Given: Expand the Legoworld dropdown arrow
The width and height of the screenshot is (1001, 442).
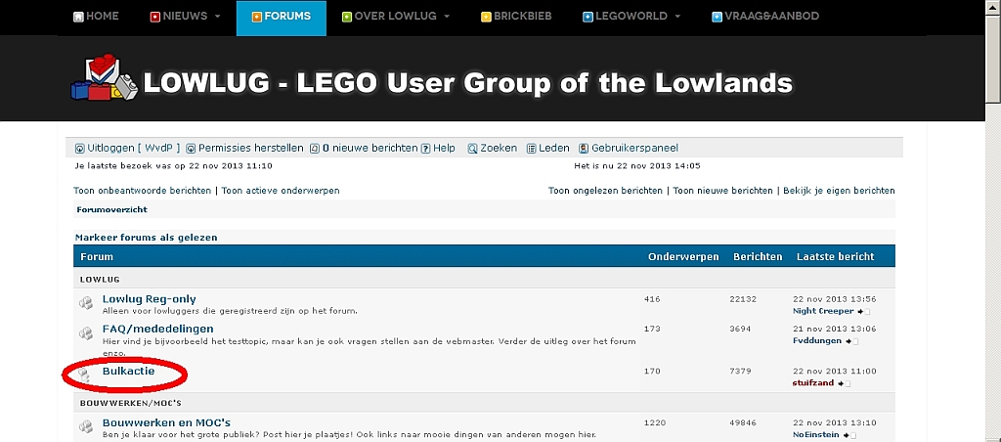Looking at the screenshot, I should tap(677, 17).
